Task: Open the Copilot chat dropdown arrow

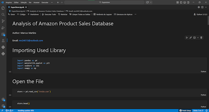Action: tap(151, 2)
